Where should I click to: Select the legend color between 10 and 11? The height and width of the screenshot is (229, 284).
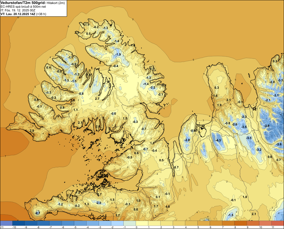coord(265,223)
